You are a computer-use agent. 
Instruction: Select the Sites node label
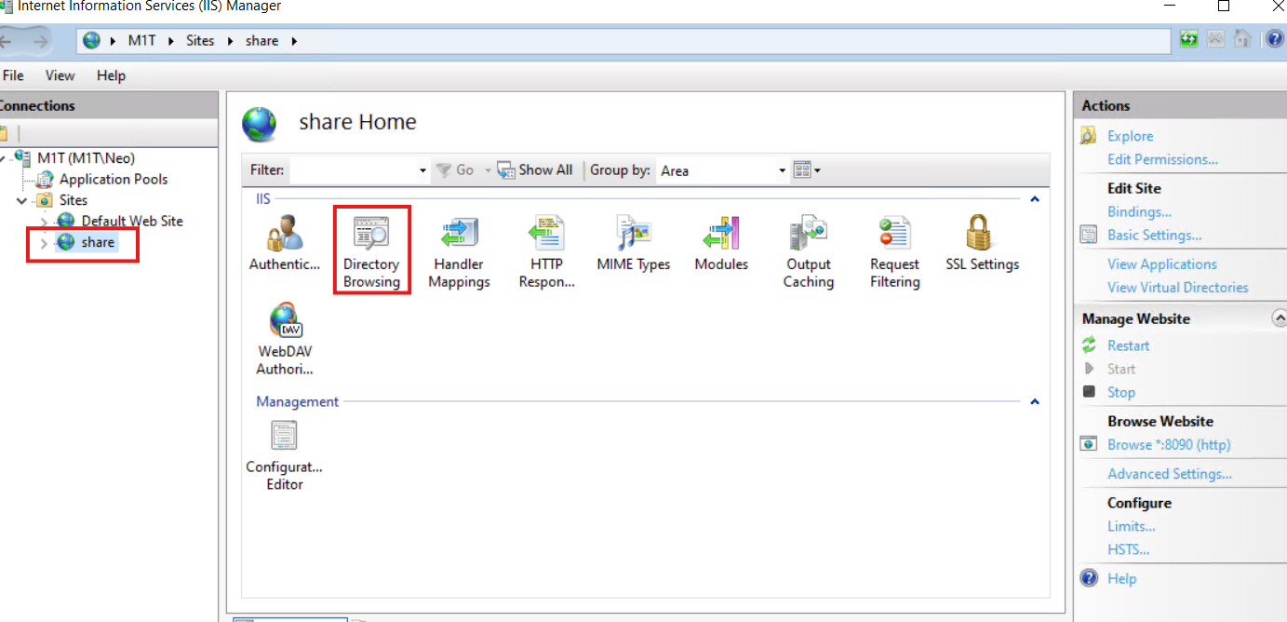(x=74, y=200)
